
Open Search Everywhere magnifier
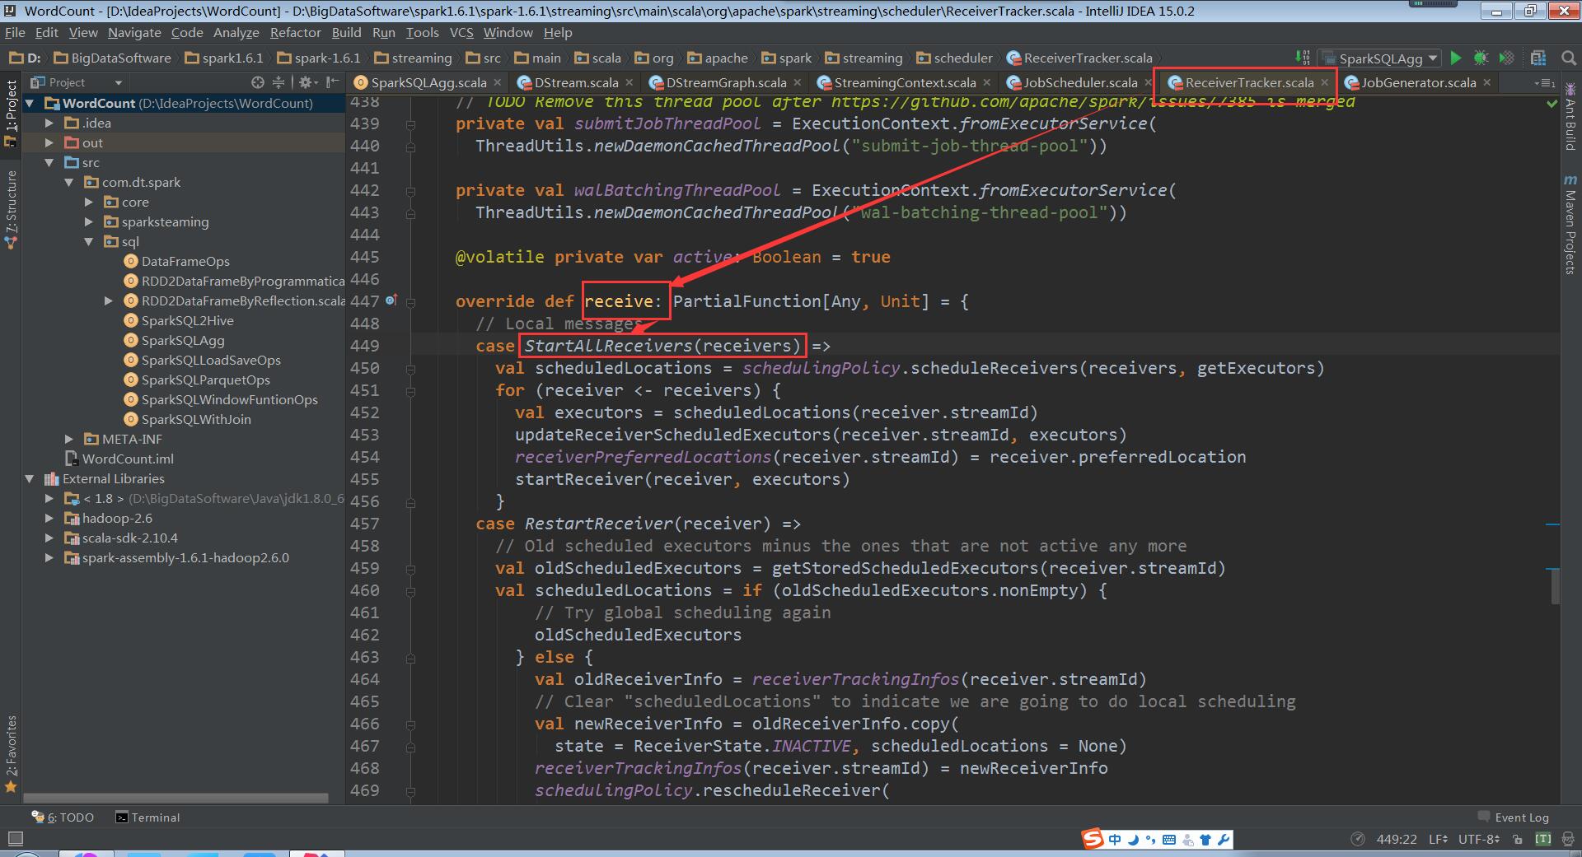(x=1569, y=58)
